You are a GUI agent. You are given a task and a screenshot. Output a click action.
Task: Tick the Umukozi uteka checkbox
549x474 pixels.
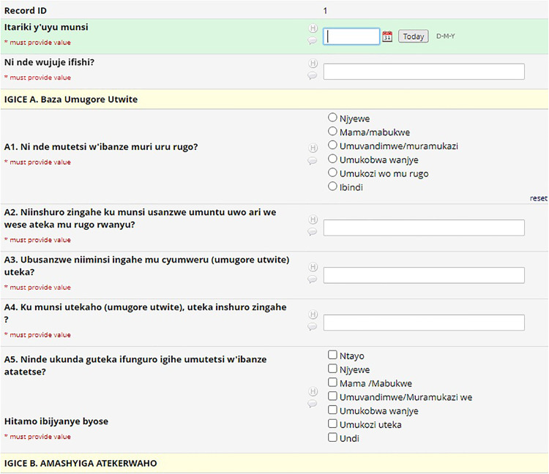(332, 424)
